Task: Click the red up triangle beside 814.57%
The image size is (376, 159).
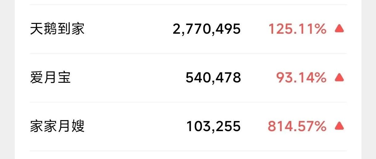Action: click(339, 126)
